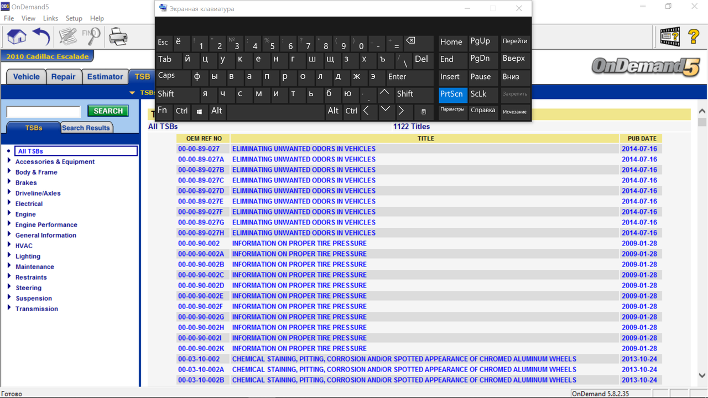
Task: Click scrollbar down arrow in TSB list
Action: tap(702, 375)
